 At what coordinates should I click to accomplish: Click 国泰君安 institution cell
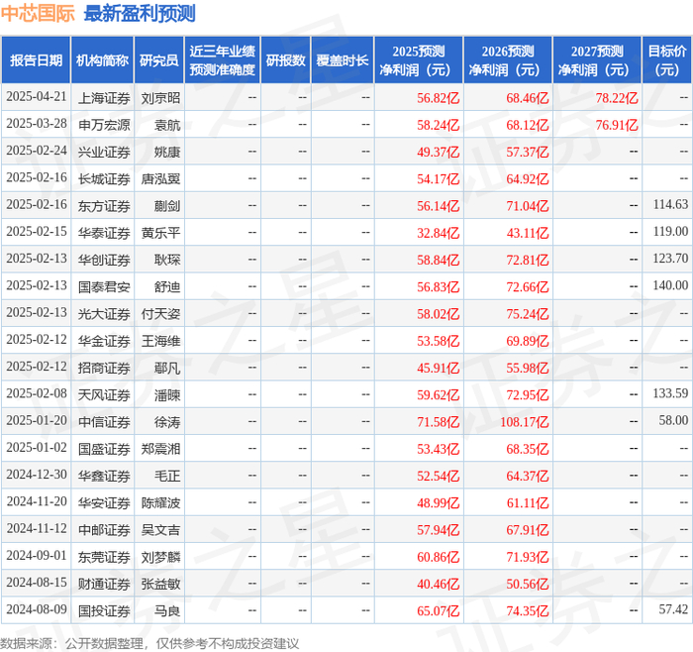tap(104, 286)
